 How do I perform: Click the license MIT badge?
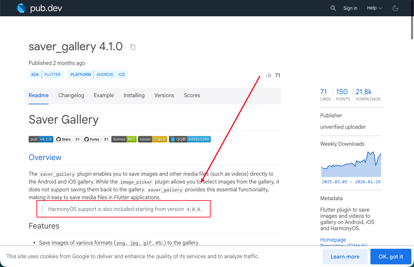pyautogui.click(x=124, y=139)
